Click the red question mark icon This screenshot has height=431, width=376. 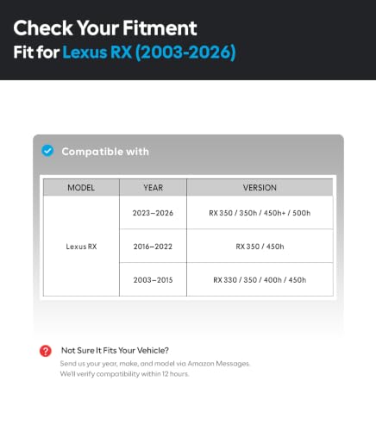[46, 351]
